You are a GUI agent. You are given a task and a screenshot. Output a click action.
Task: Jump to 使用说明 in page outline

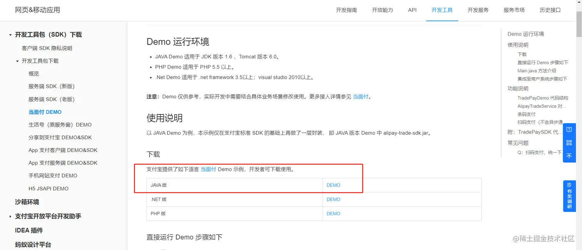[x=518, y=45]
